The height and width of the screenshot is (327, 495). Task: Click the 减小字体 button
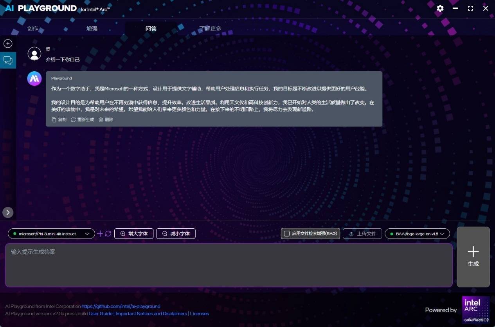click(x=176, y=234)
